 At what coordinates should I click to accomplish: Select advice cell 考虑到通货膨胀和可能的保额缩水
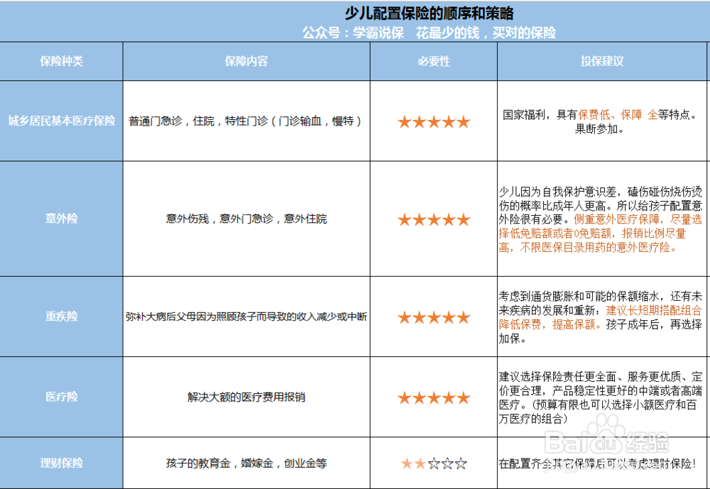pos(601,317)
